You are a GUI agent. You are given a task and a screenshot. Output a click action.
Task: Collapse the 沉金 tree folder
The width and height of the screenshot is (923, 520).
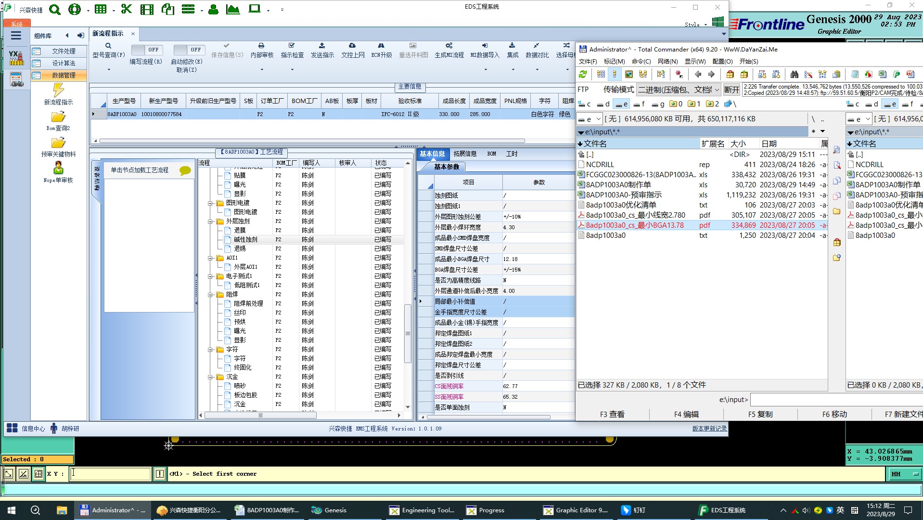[x=210, y=377]
